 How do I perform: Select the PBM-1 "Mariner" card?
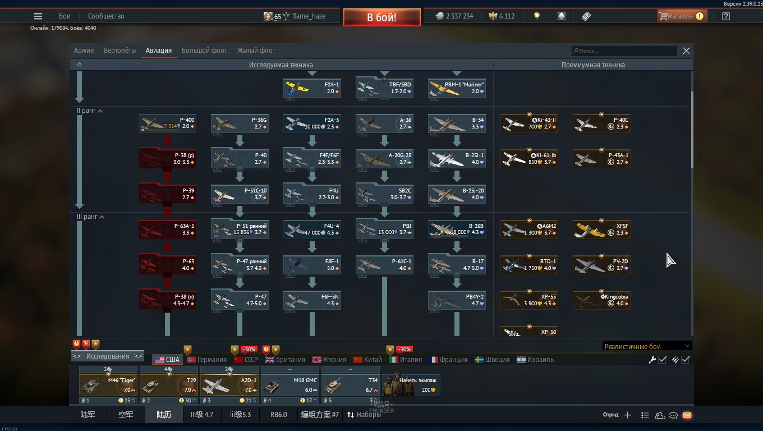click(x=457, y=88)
